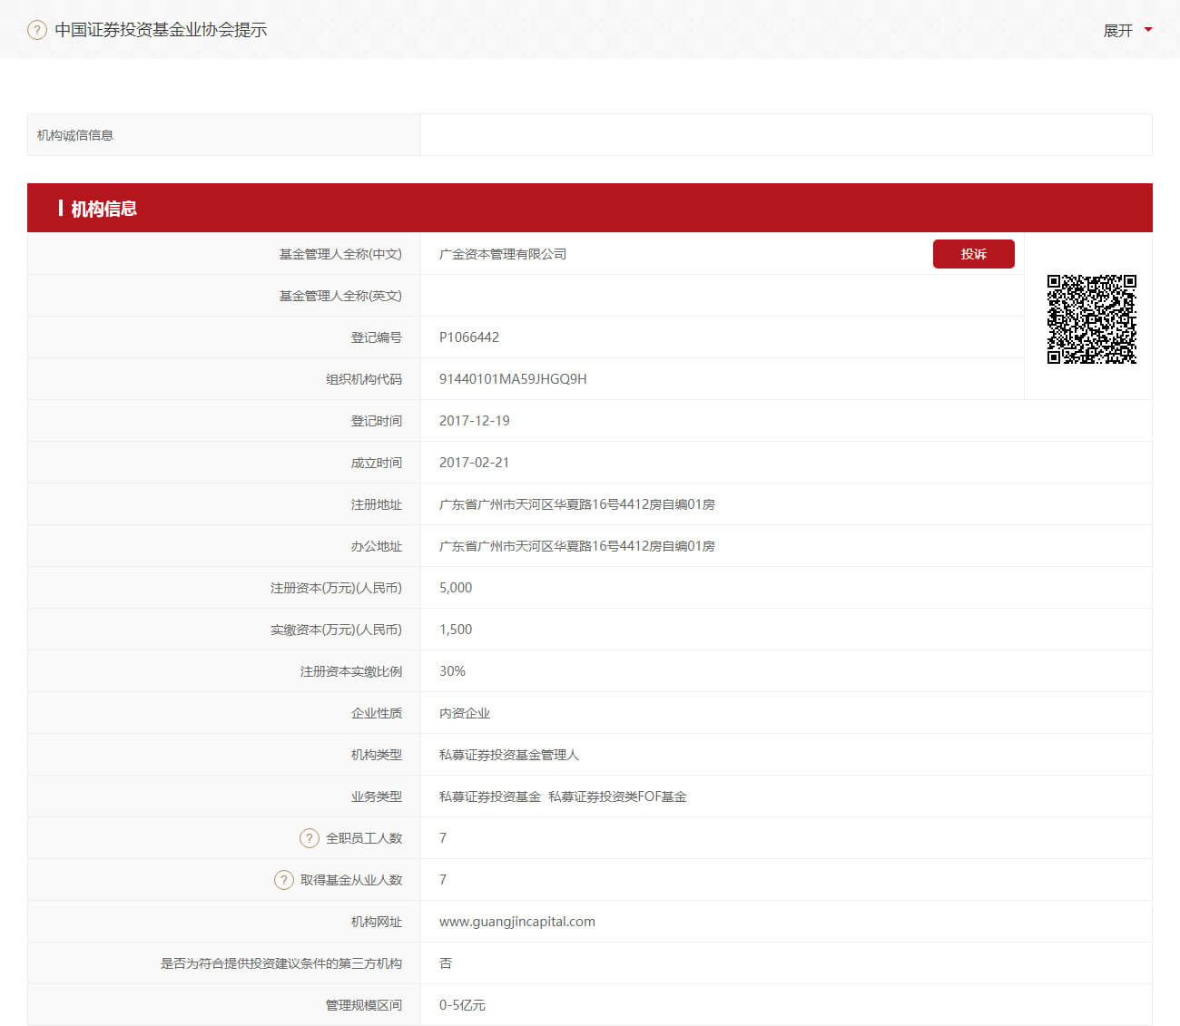This screenshot has height=1026, width=1180.
Task: Select the 机构信息 section header
Action: pos(590,208)
